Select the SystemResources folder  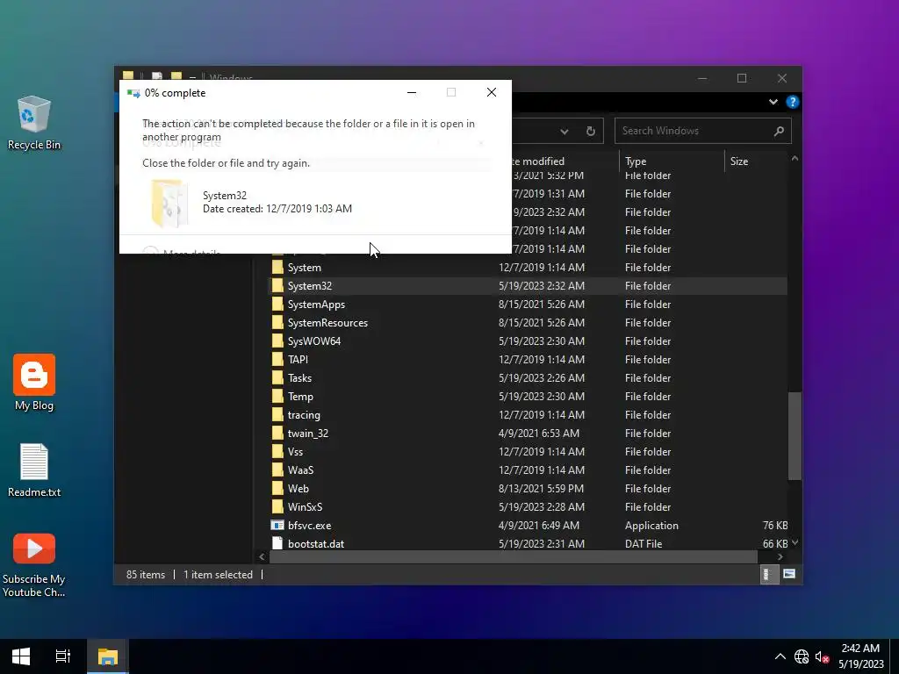327,323
